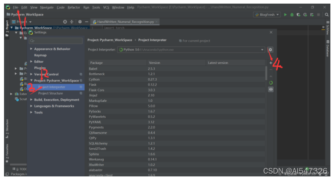Click collapse all icon in Project panel
Screen dimensions: 334x178
click(x=72, y=22)
